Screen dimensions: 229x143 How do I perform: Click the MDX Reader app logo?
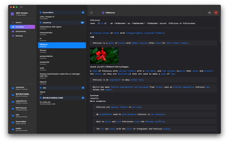12,14
